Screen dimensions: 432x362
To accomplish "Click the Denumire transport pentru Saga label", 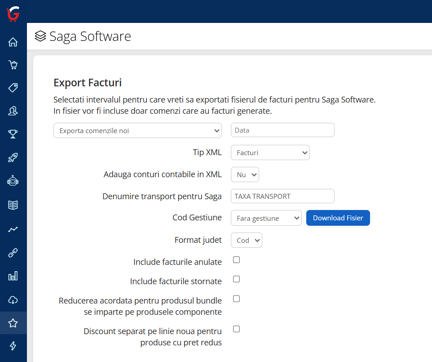I will click(x=162, y=197).
